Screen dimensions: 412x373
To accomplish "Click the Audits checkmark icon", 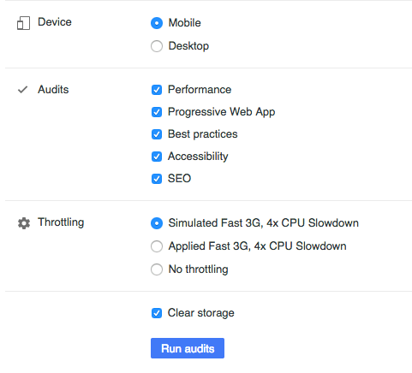I will [22, 90].
